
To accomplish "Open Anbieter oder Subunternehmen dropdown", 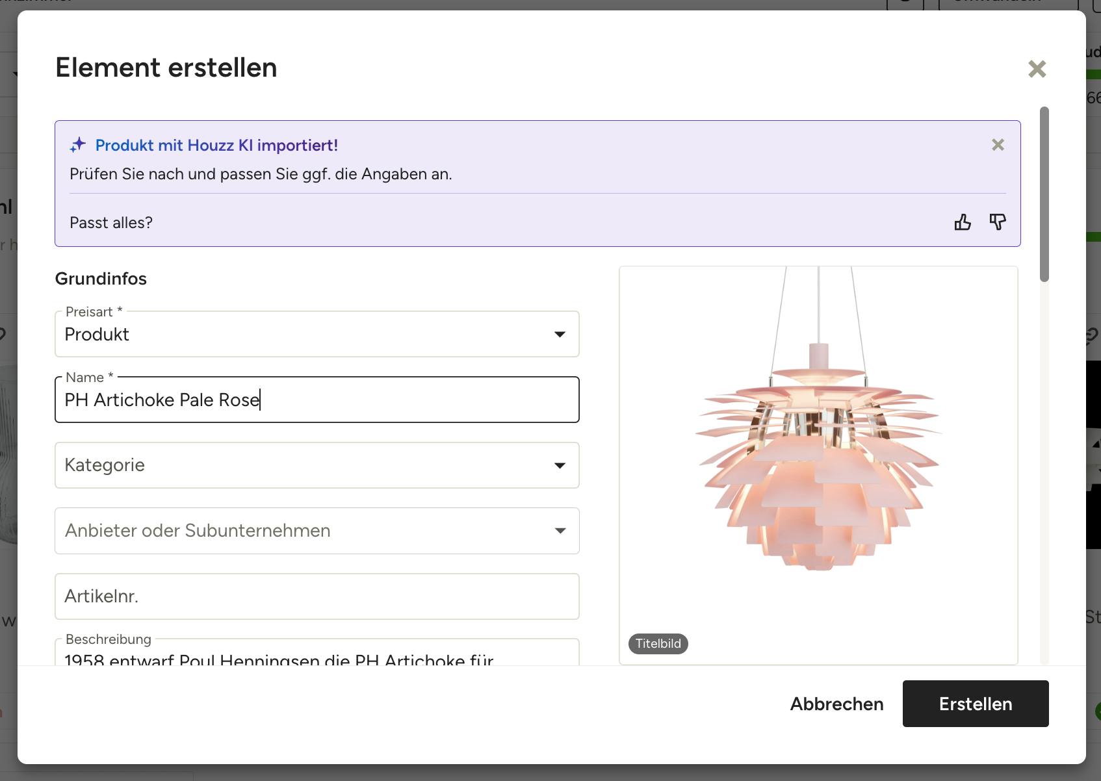I will [317, 531].
